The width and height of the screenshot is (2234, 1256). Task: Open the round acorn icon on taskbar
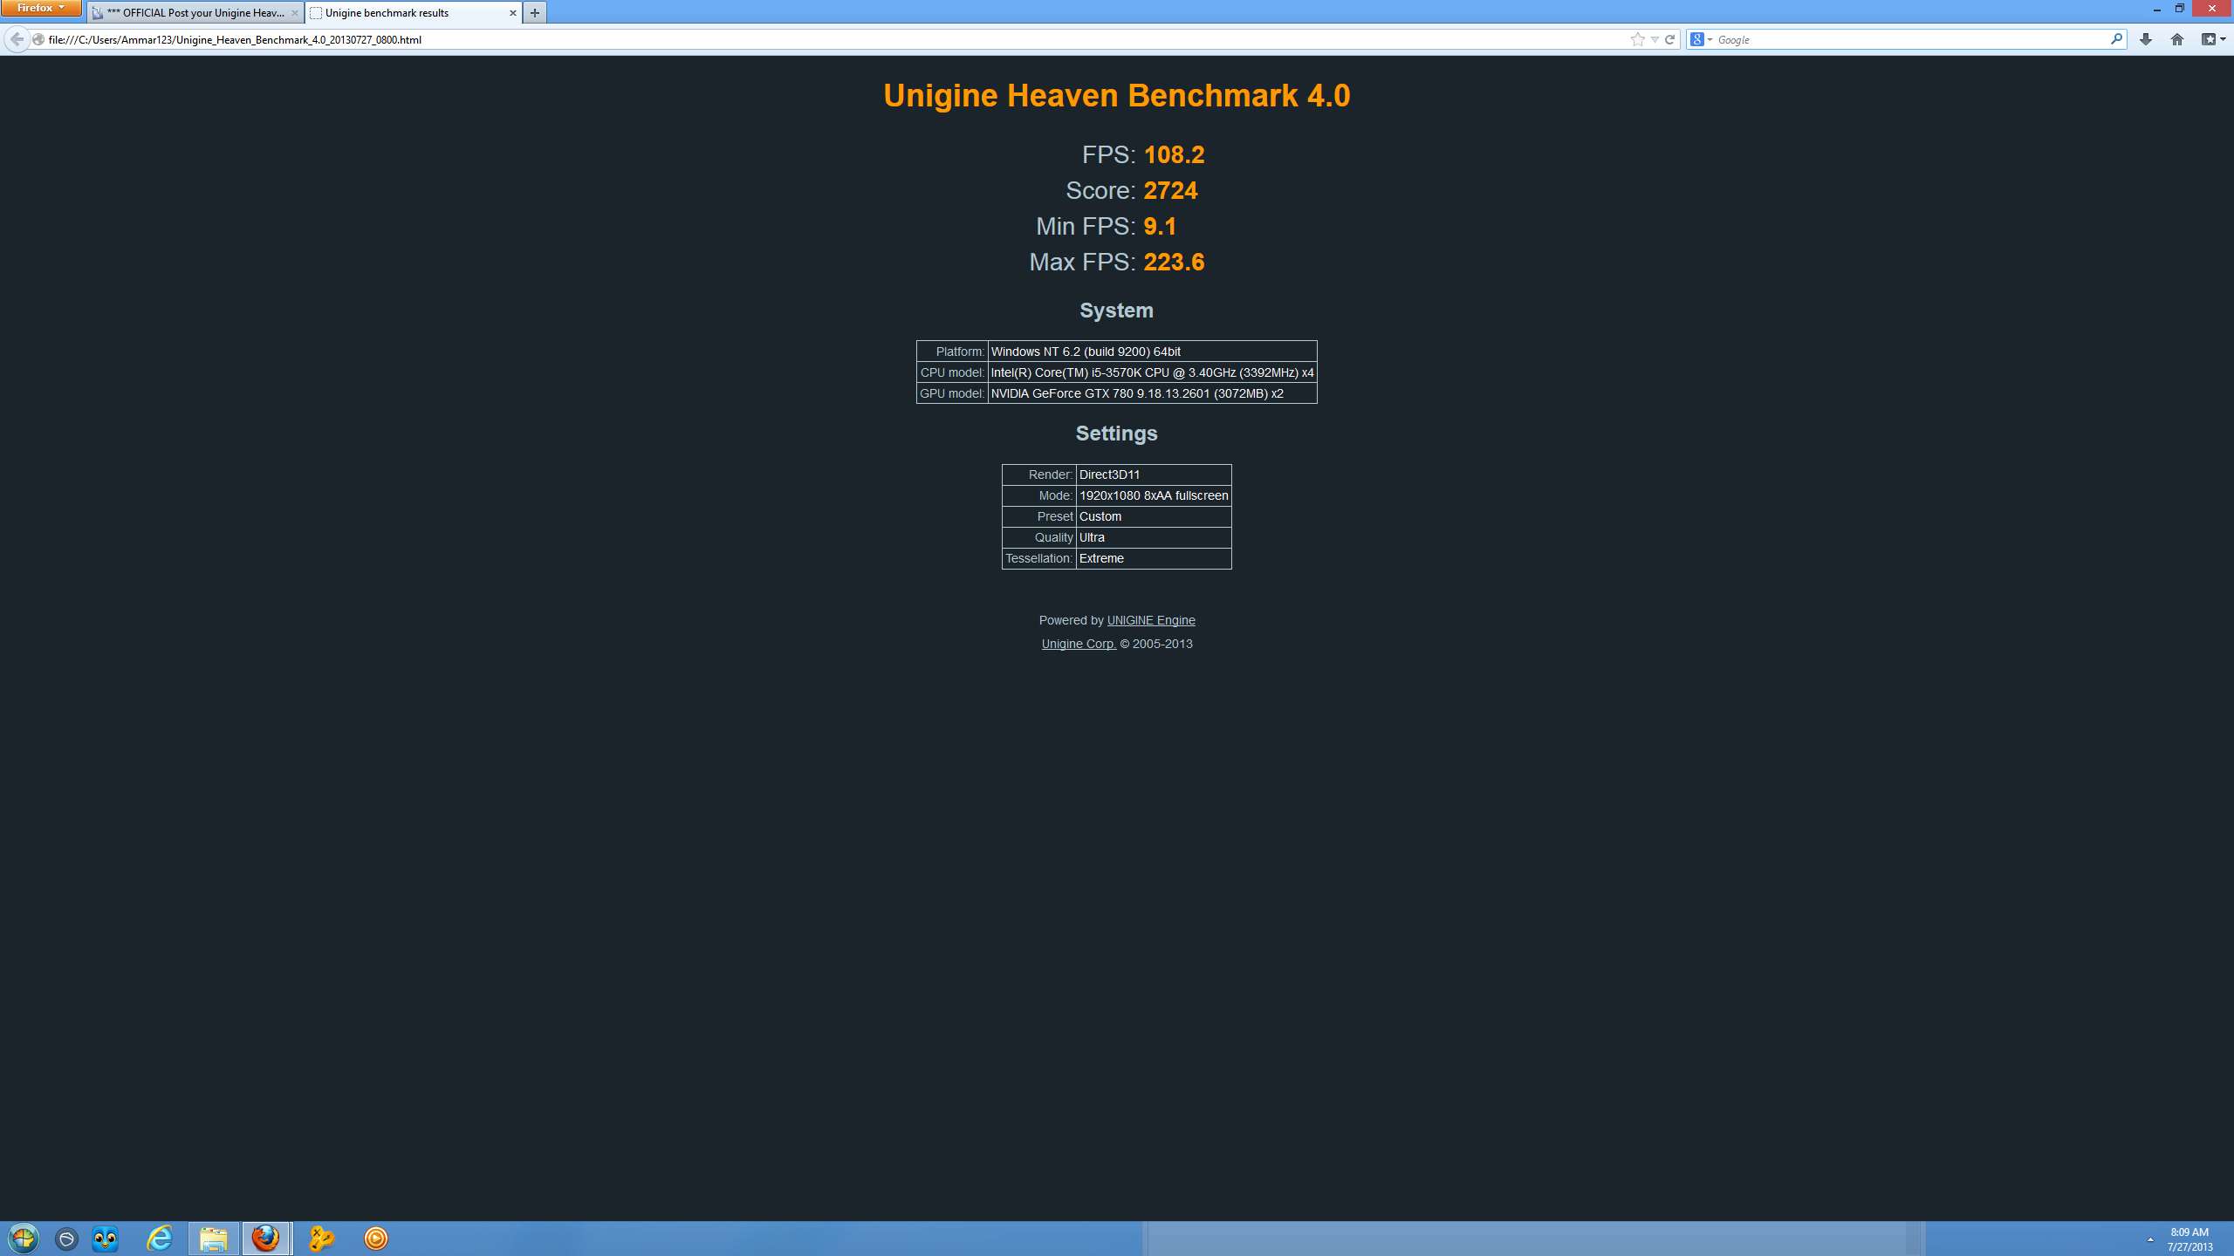pyautogui.click(x=66, y=1239)
